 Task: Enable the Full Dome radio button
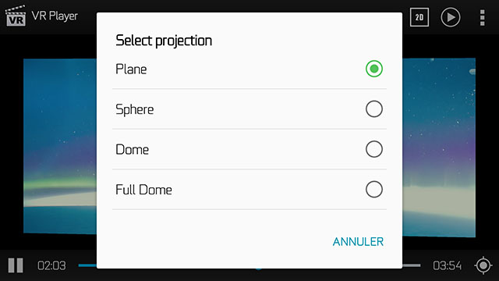coord(374,190)
